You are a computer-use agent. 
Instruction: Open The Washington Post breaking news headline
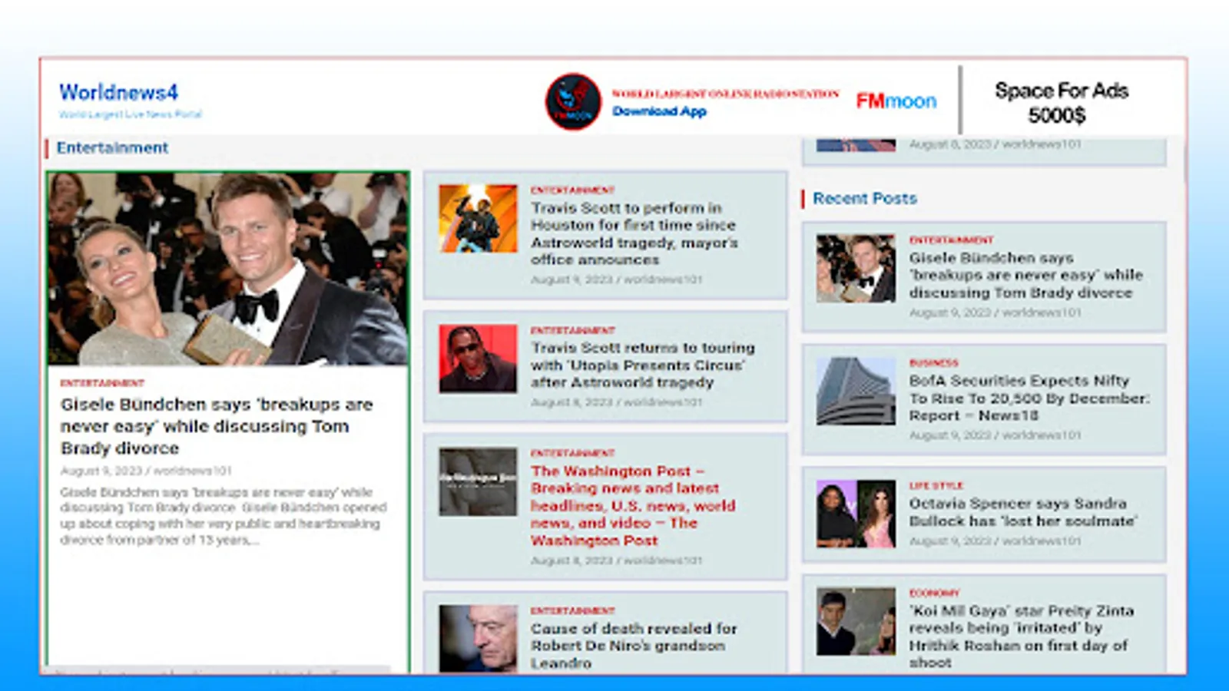(x=633, y=505)
